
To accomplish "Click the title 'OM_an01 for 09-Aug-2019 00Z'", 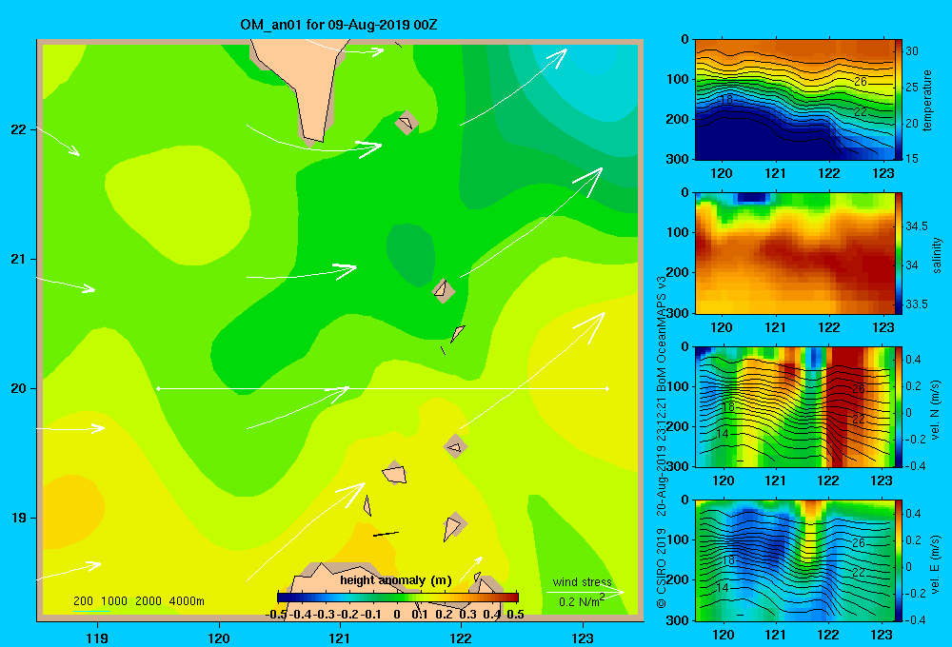I will click(339, 25).
